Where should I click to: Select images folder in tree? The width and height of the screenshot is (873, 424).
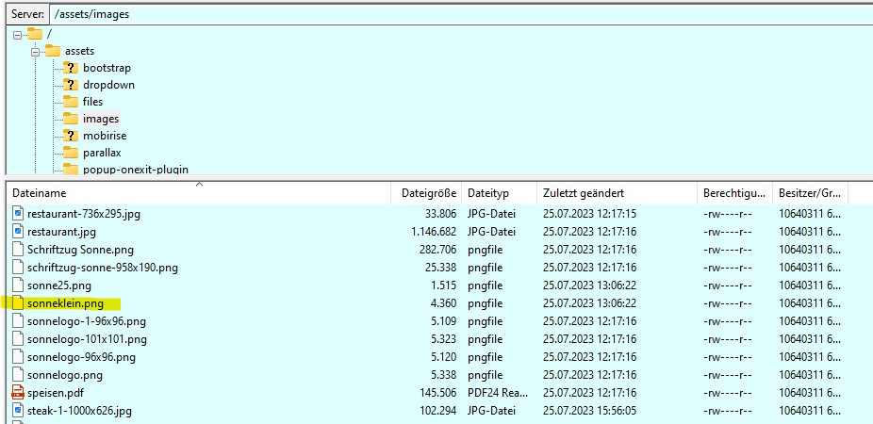tap(101, 119)
